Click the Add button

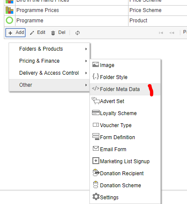click(x=15, y=33)
